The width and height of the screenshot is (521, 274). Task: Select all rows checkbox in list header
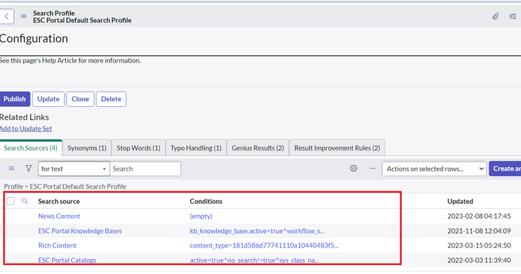10,201
